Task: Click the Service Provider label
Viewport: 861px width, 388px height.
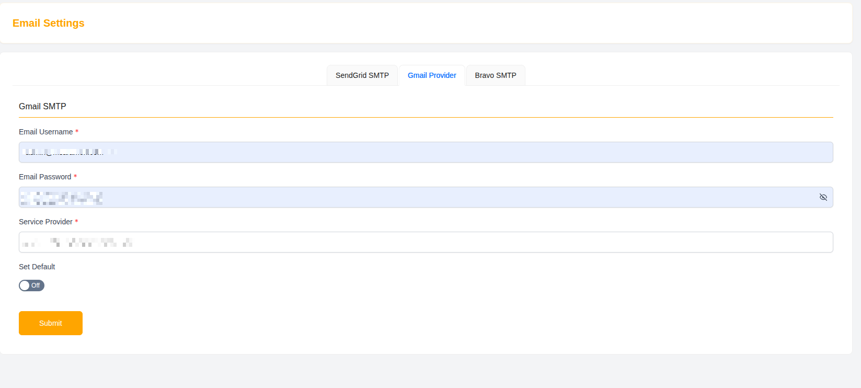Action: coord(45,222)
